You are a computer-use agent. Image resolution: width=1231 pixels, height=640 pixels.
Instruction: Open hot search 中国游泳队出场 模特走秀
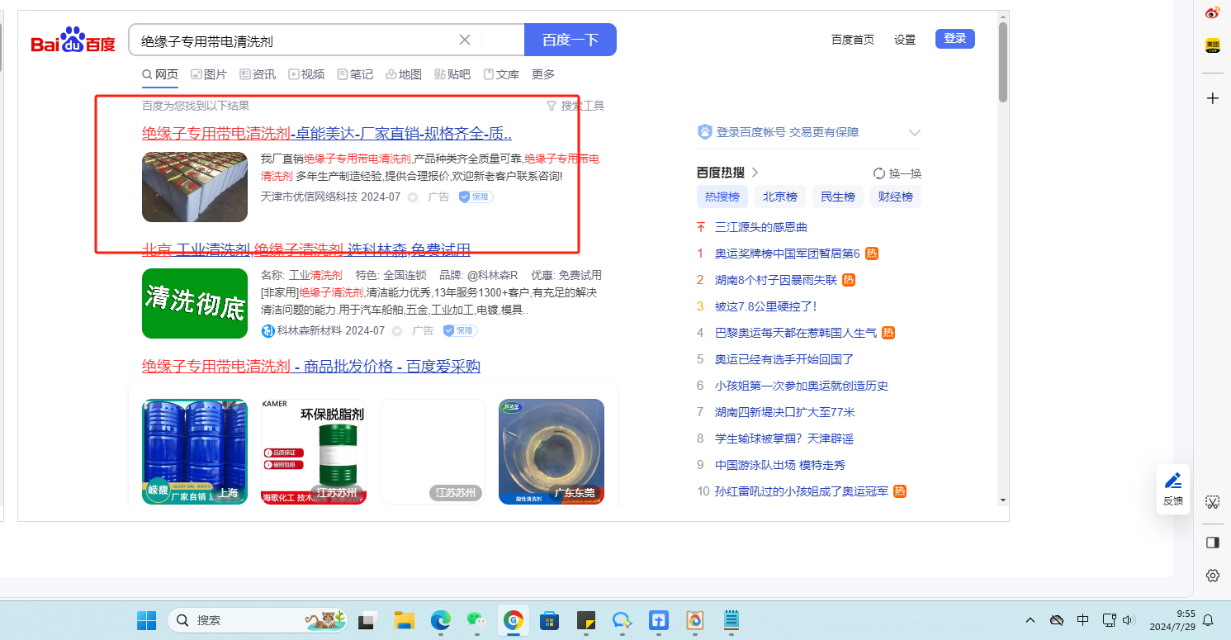click(780, 465)
